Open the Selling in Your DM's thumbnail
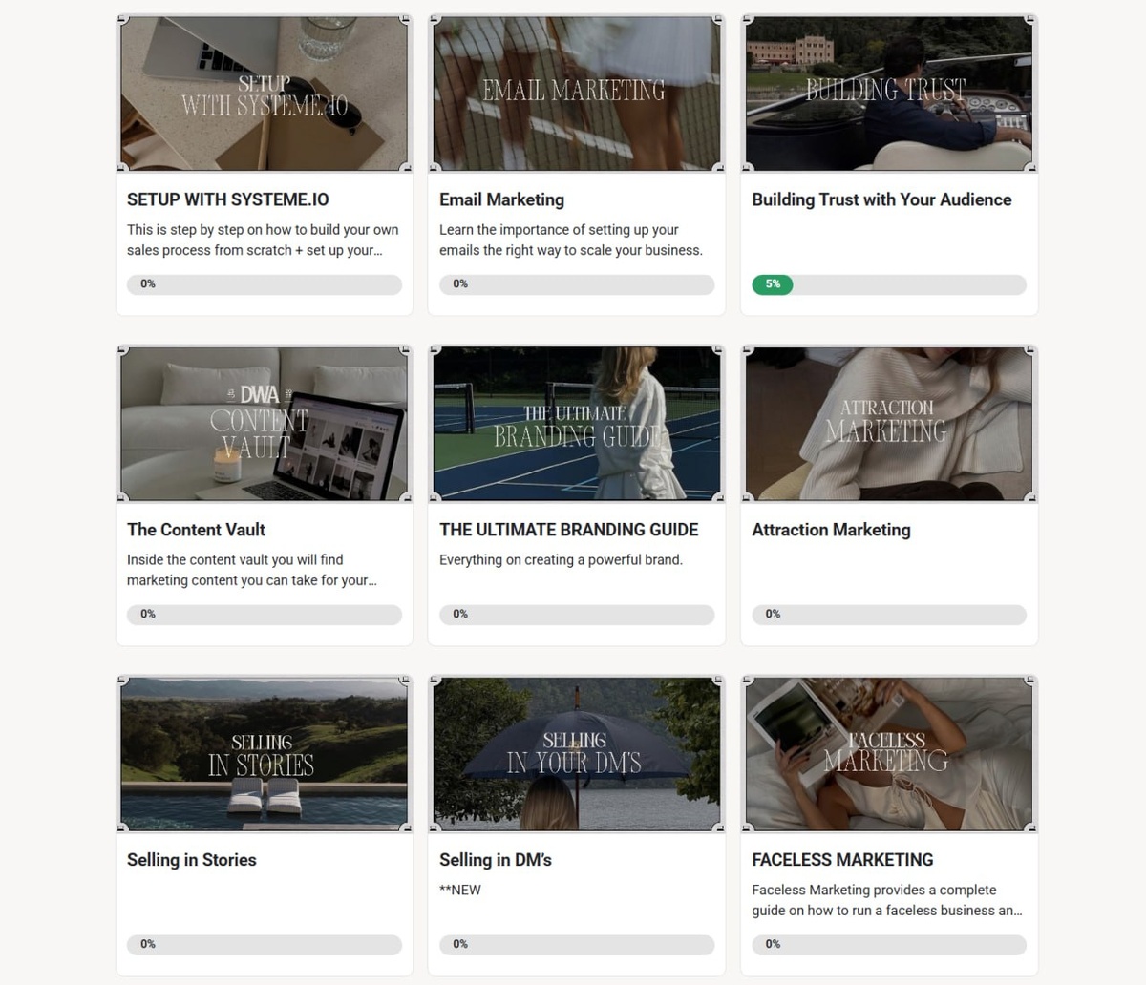 [x=577, y=754]
